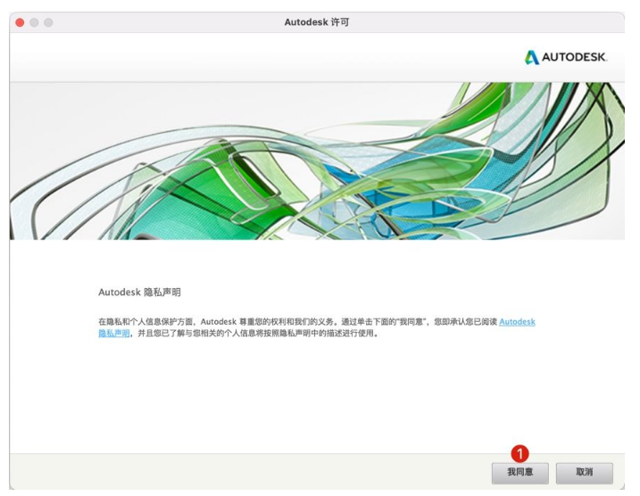Click the green and blue banner artwork

[x=317, y=161]
